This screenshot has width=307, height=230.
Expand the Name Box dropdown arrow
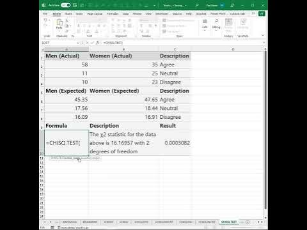tap(78, 43)
